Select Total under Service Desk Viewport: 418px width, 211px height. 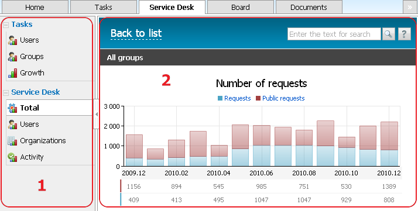coord(49,108)
